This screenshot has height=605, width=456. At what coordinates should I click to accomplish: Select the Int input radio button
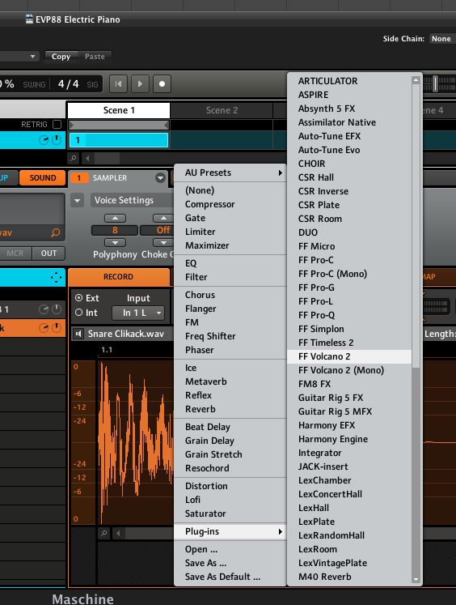tap(79, 313)
